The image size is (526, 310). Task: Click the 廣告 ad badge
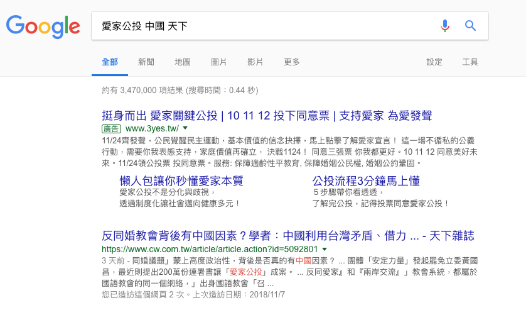click(111, 129)
